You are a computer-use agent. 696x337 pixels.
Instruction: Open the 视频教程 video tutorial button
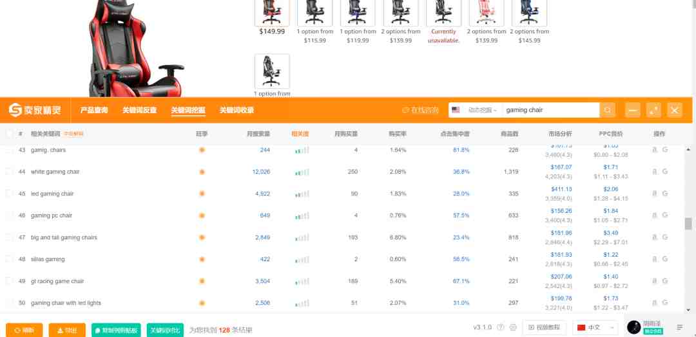click(x=544, y=328)
